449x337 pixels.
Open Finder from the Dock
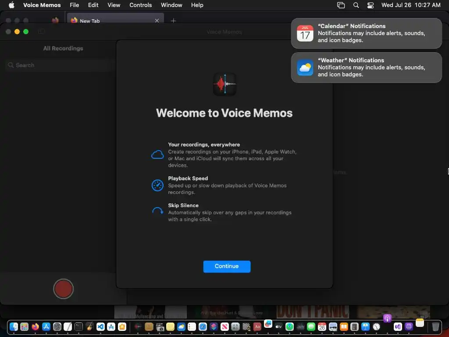pos(14,326)
